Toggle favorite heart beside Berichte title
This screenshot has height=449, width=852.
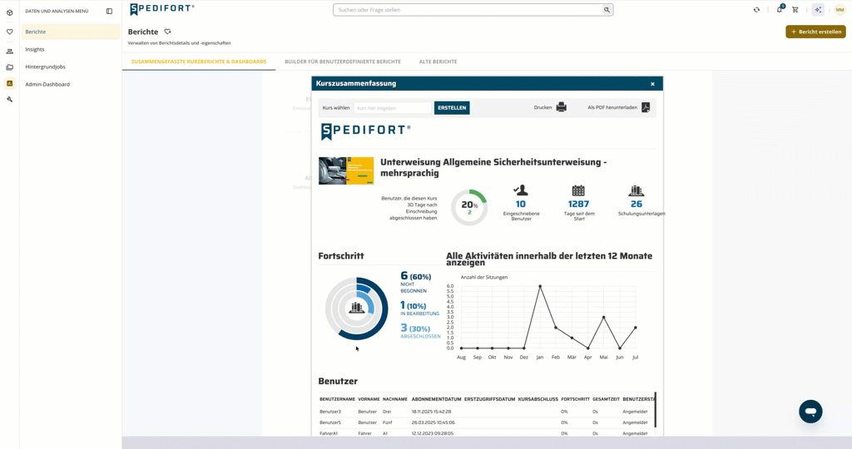[167, 32]
